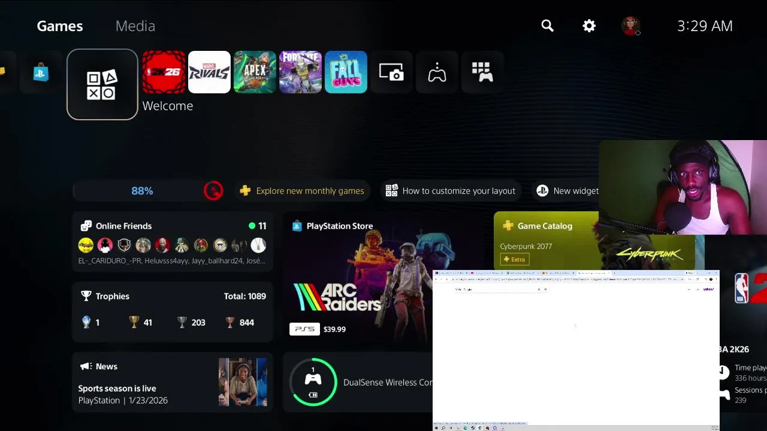This screenshot has width=767, height=431.
Task: Open the Media Gallery capture icon
Action: coord(391,72)
